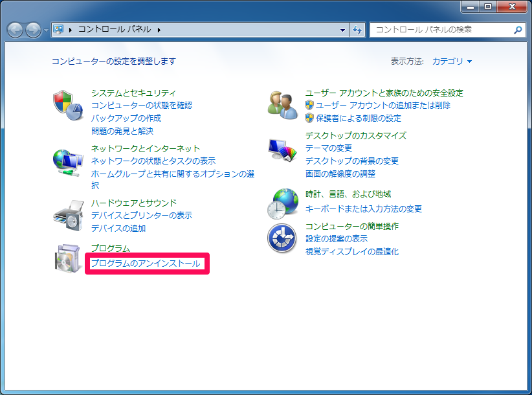
Task: Click バックアップの作成 link
Action: (126, 119)
